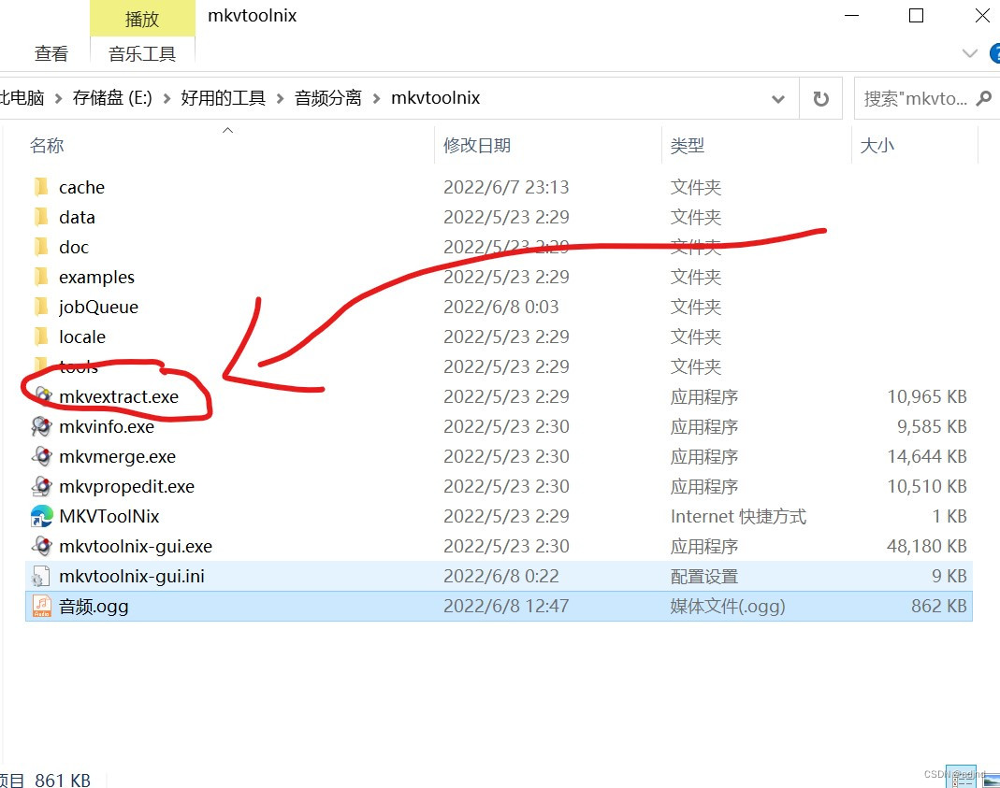The width and height of the screenshot is (1000, 788).
Task: Select the MKVToolNix shortcut name
Action: pyautogui.click(x=109, y=517)
